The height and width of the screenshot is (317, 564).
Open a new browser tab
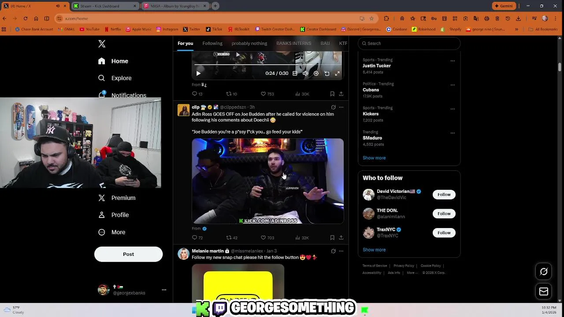point(215,6)
